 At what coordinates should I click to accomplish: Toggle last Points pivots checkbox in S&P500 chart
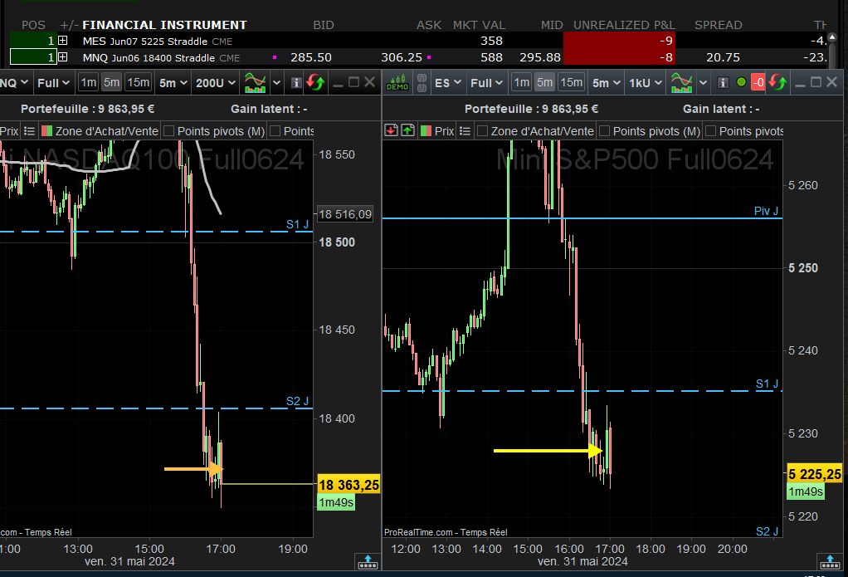[711, 131]
